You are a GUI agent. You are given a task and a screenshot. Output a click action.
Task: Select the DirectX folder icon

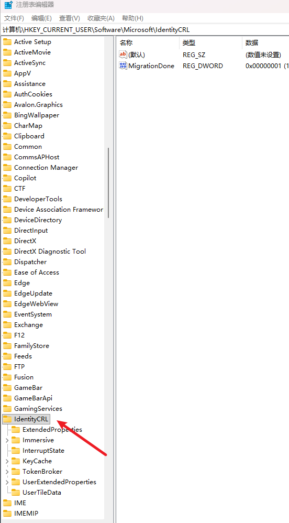tap(7, 241)
